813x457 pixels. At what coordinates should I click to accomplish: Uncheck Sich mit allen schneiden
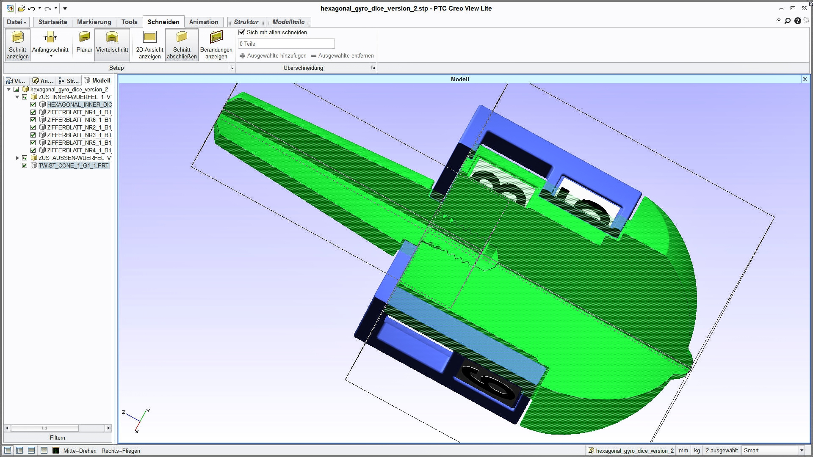click(x=242, y=32)
